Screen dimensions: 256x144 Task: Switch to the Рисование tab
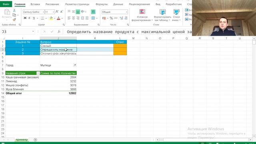(52, 4)
